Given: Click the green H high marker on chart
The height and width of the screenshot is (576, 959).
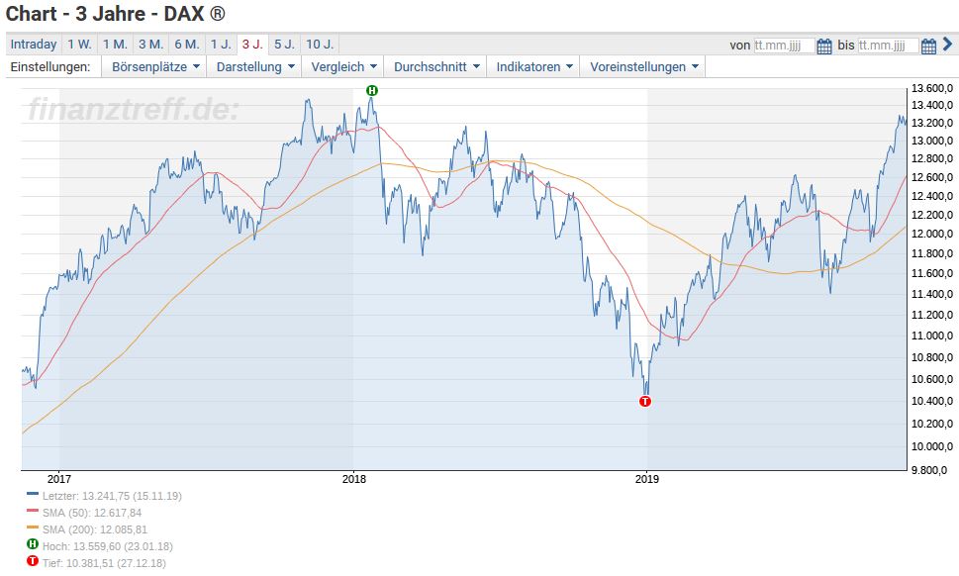Looking at the screenshot, I should click(372, 90).
